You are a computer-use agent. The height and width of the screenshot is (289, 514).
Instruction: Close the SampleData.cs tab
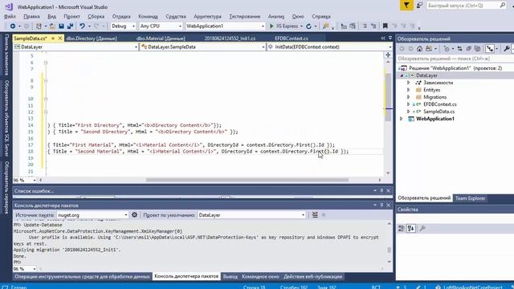[x=60, y=39]
